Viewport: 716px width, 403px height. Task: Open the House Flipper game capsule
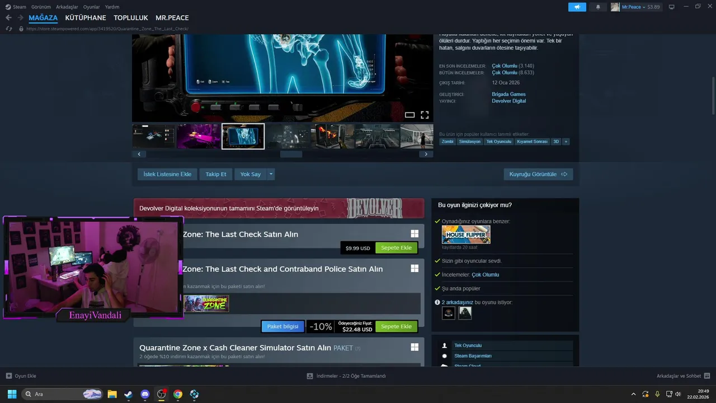coord(466,235)
